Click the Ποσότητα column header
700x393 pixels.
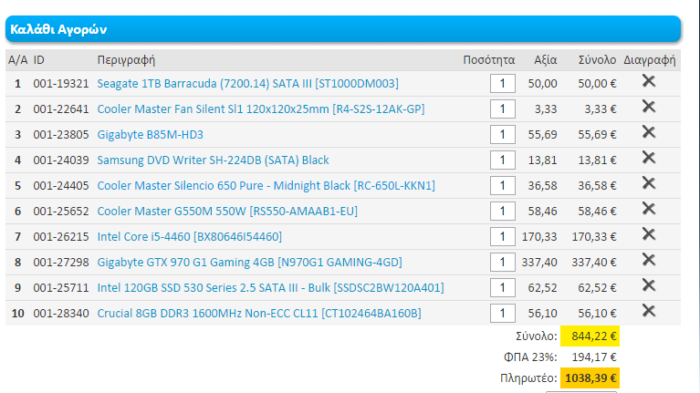pyautogui.click(x=489, y=60)
